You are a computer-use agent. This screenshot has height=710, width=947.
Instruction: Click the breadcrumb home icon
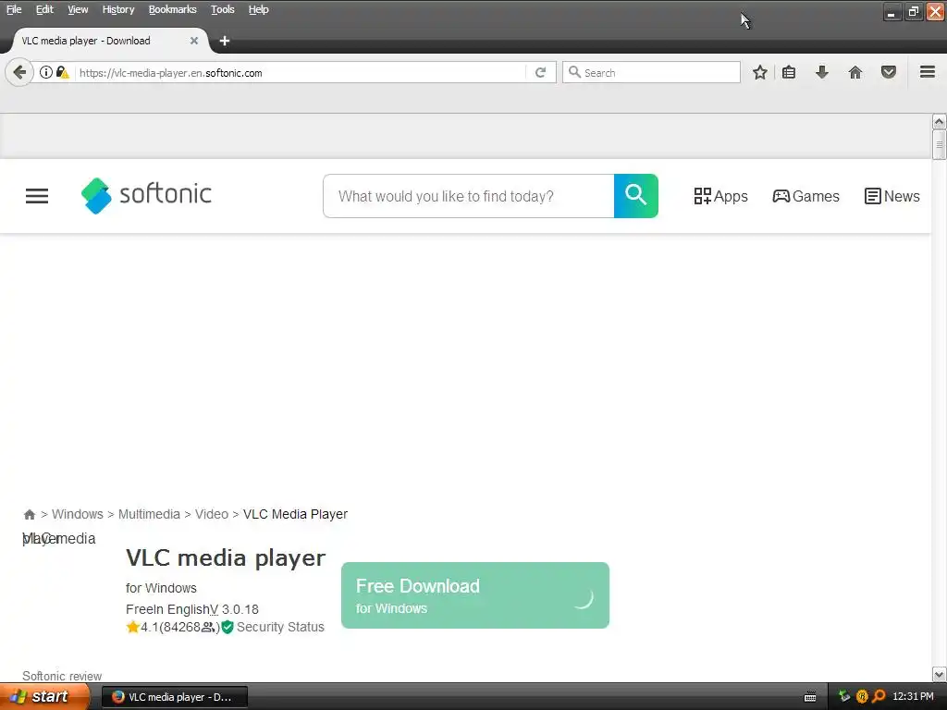point(29,514)
